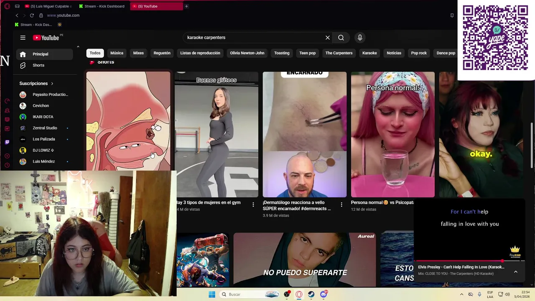Open the Persona normal short thumbnail
The height and width of the screenshot is (301, 535).
tap(393, 134)
